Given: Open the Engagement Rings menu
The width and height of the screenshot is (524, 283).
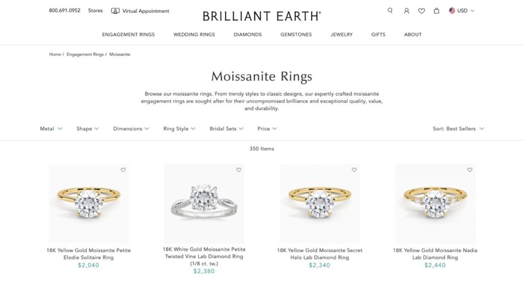Looking at the screenshot, I should [x=128, y=34].
